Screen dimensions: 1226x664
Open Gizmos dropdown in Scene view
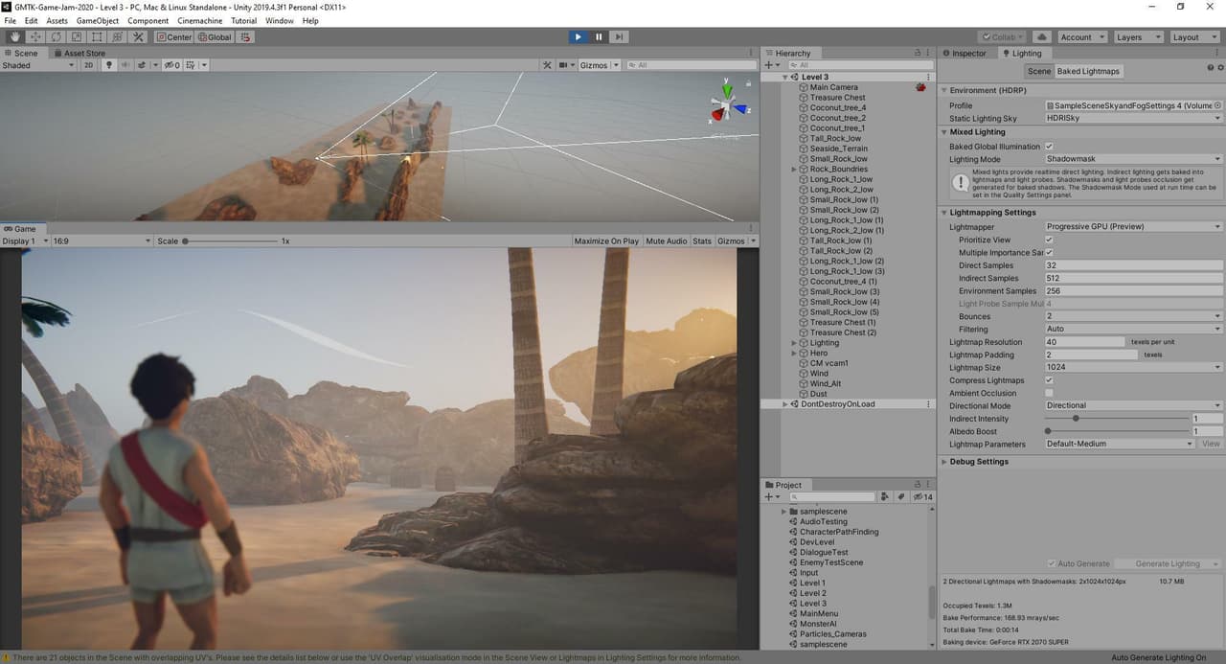click(601, 65)
